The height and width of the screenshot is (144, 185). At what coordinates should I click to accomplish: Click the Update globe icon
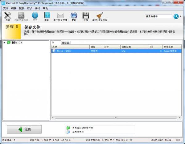tap(74, 15)
